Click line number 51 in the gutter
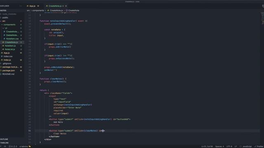The height and width of the screenshot is (148, 264). (30, 131)
